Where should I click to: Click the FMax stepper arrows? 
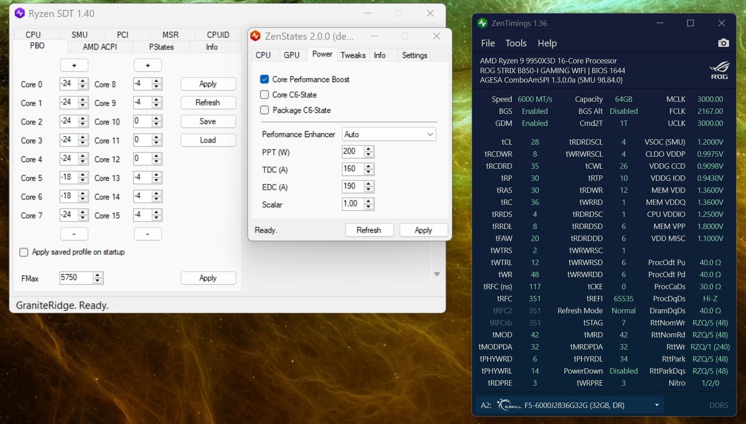98,278
